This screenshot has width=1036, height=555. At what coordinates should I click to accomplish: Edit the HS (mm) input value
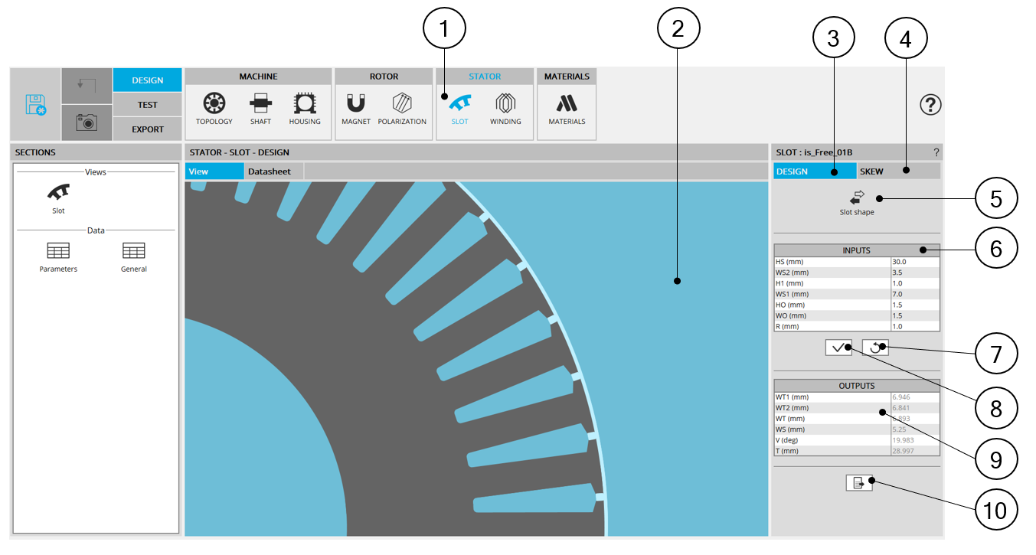pos(914,262)
